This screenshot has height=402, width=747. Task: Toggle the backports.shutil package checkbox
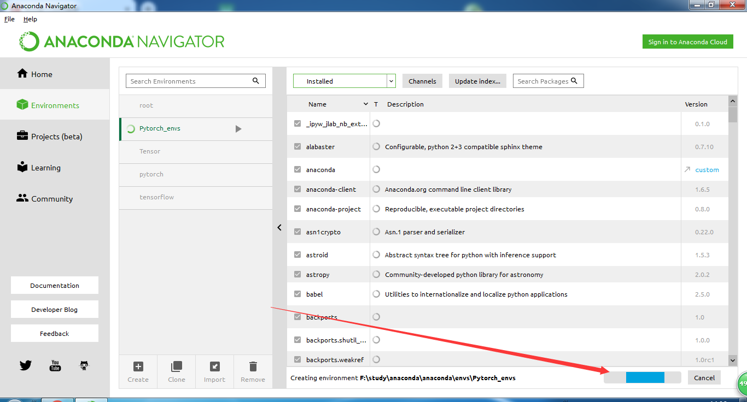click(x=297, y=340)
